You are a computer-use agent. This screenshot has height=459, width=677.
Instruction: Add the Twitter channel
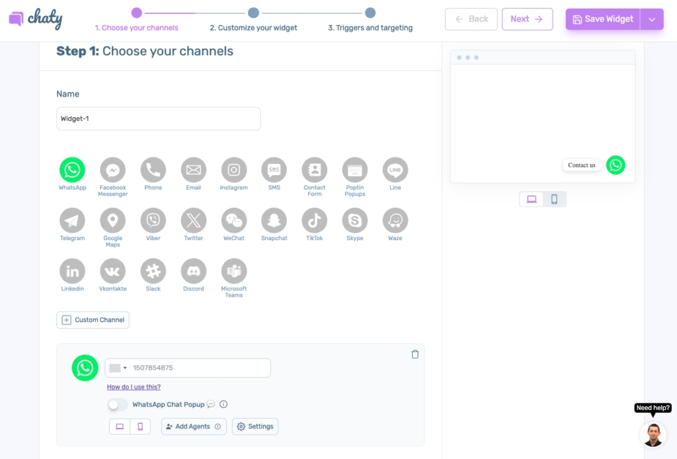(194, 220)
